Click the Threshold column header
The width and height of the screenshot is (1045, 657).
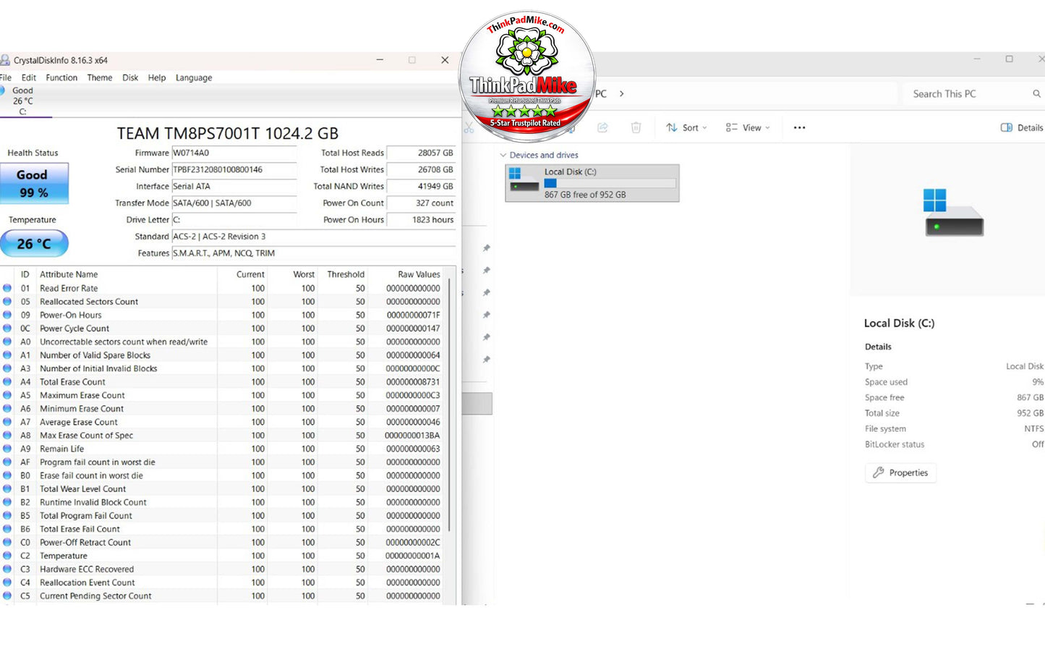click(x=346, y=274)
